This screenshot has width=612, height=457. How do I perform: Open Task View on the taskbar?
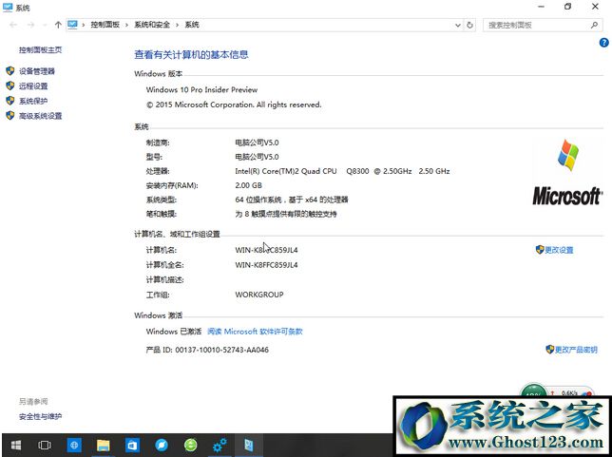(x=44, y=445)
